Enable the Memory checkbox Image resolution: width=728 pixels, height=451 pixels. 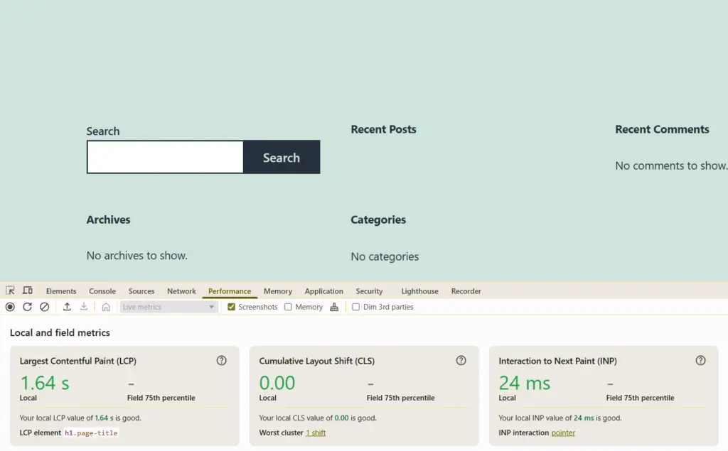(x=288, y=307)
